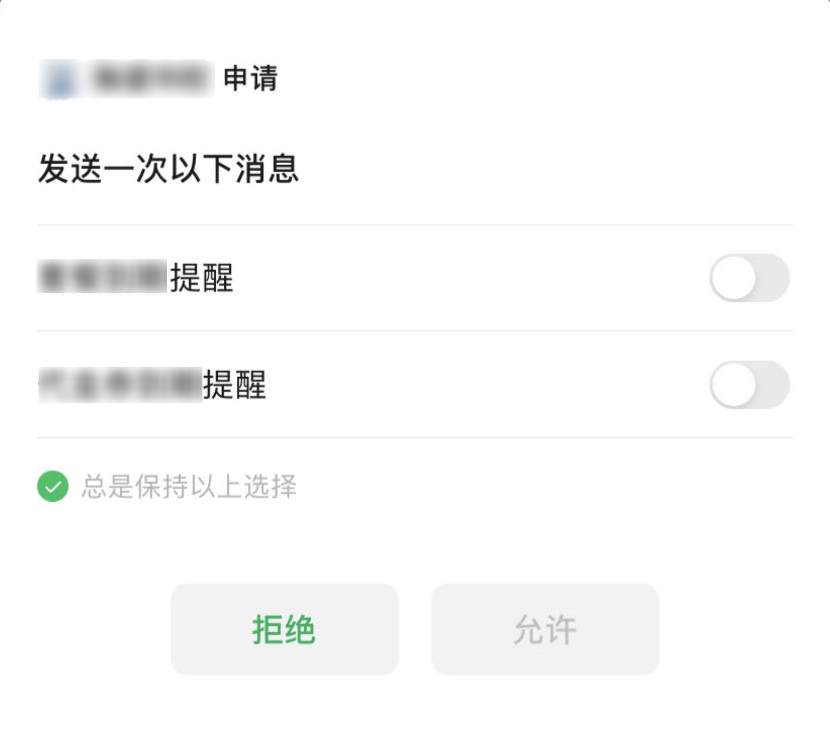Click blurred template name in second reminder row

(120, 385)
